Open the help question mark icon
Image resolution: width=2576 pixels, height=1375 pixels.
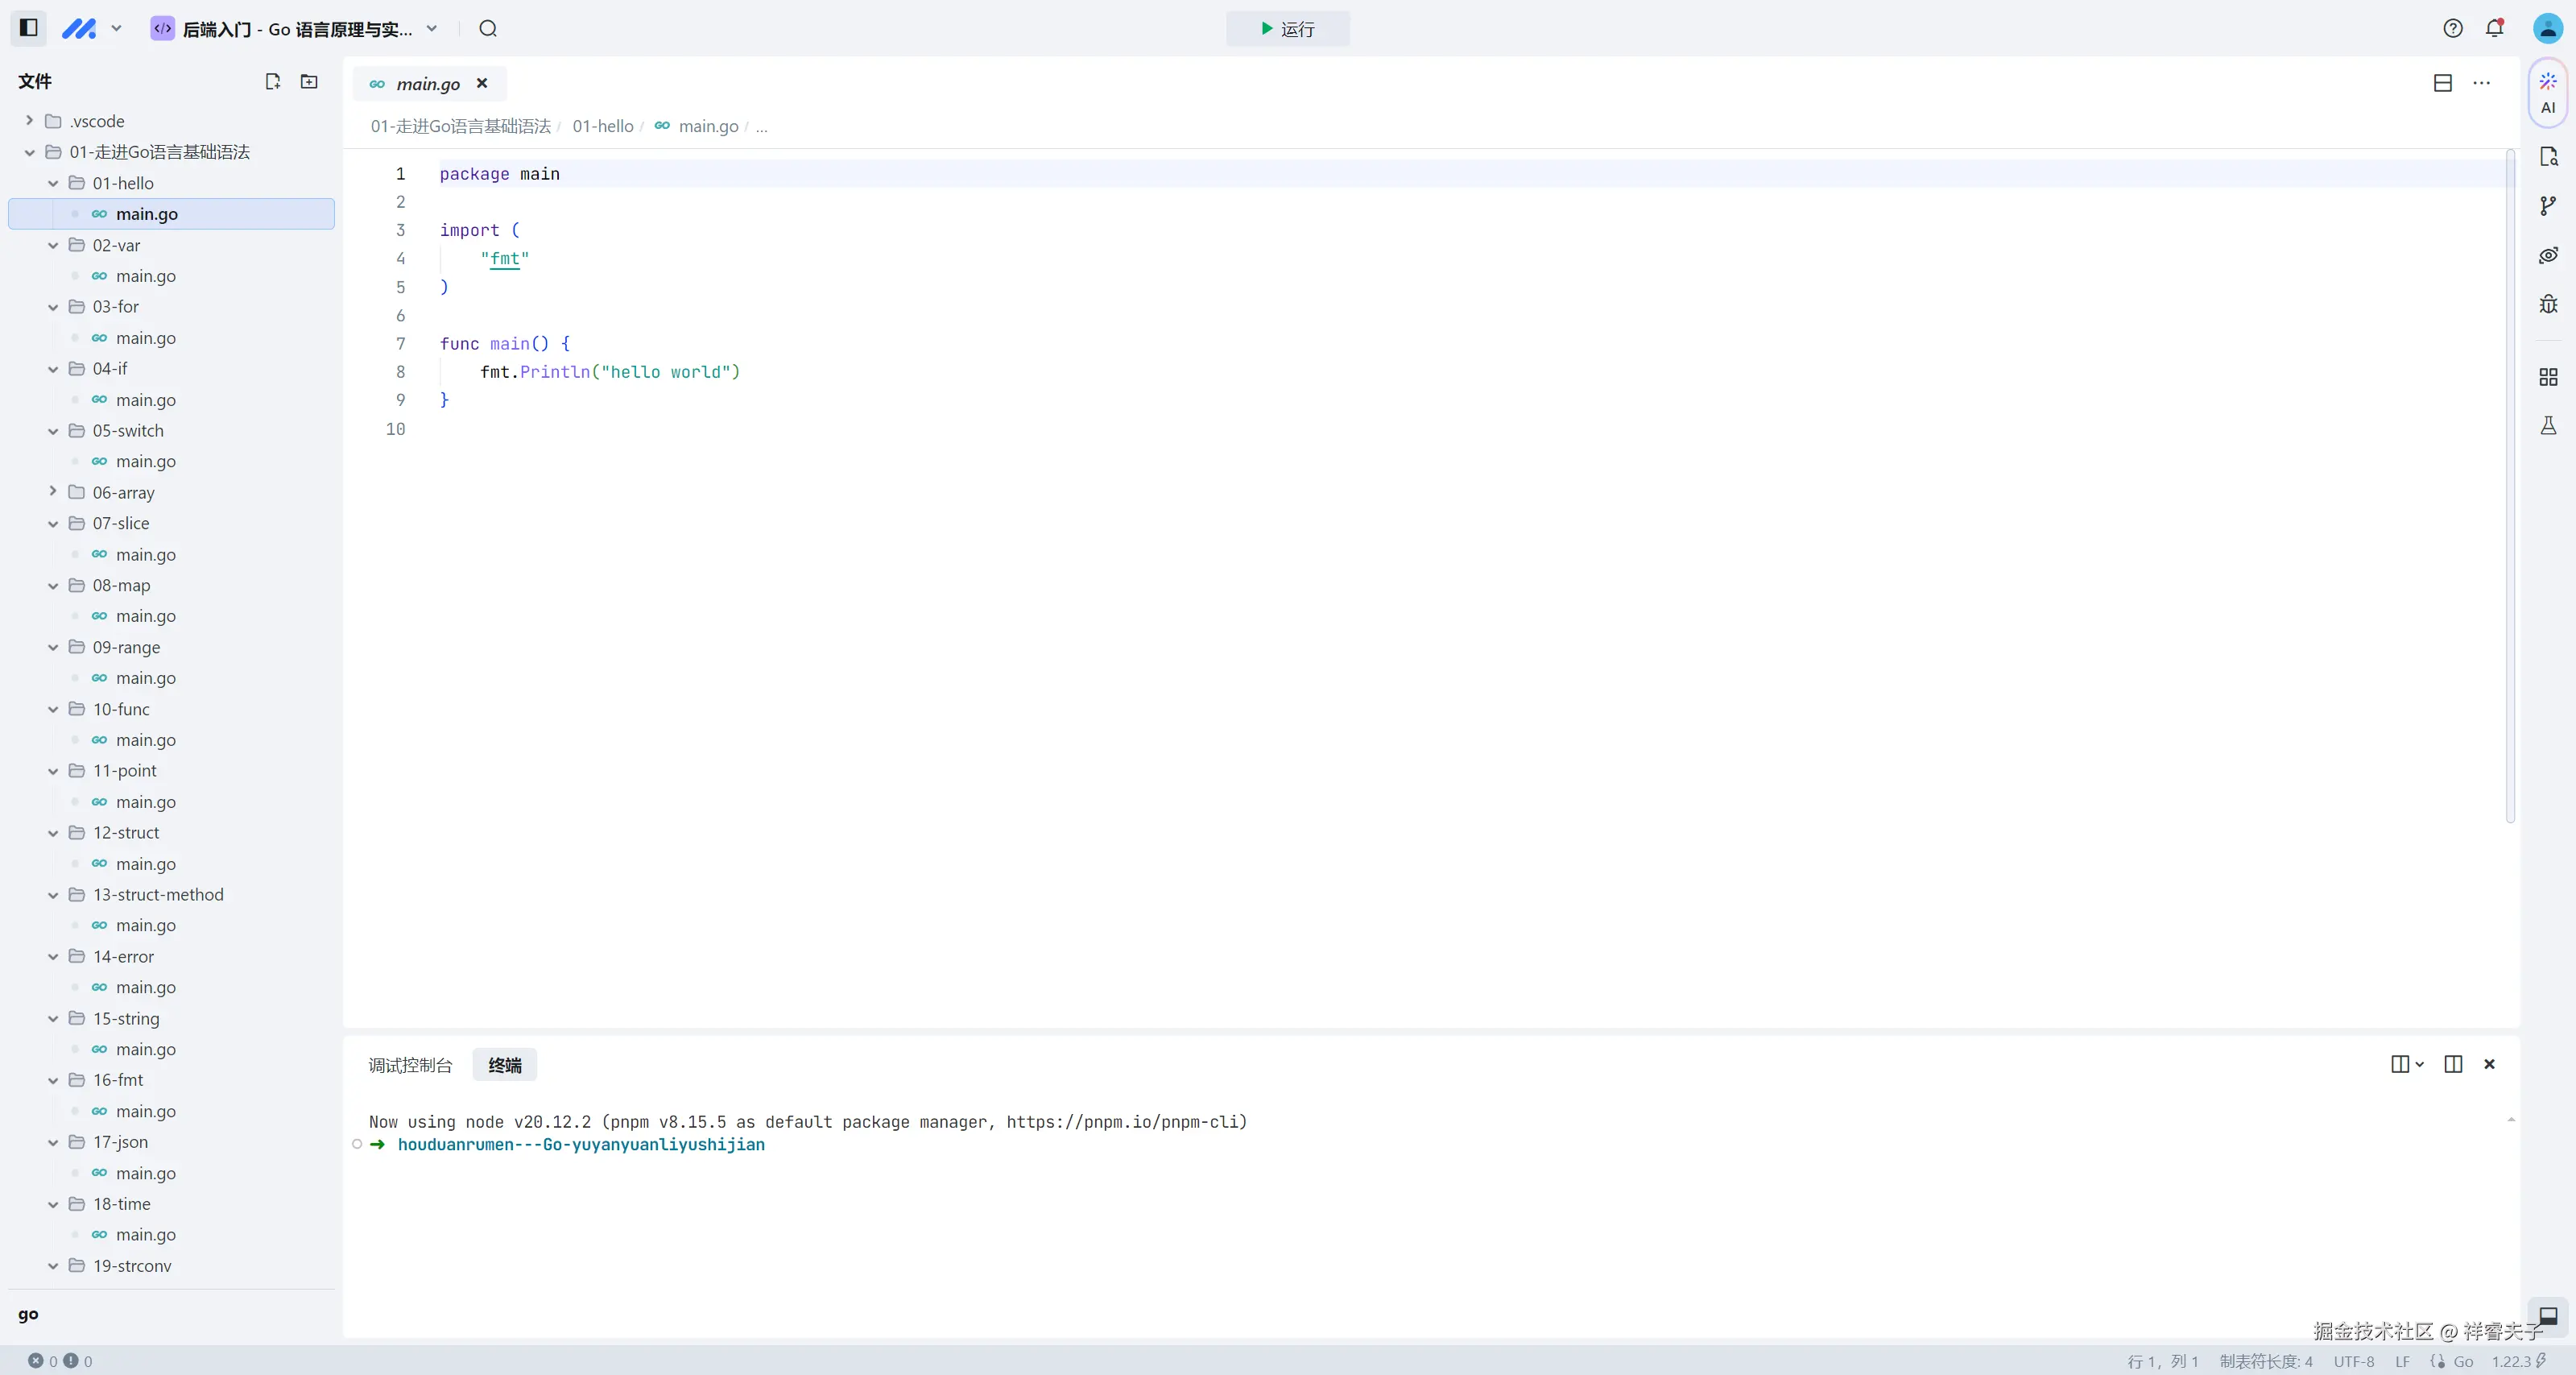2452,28
